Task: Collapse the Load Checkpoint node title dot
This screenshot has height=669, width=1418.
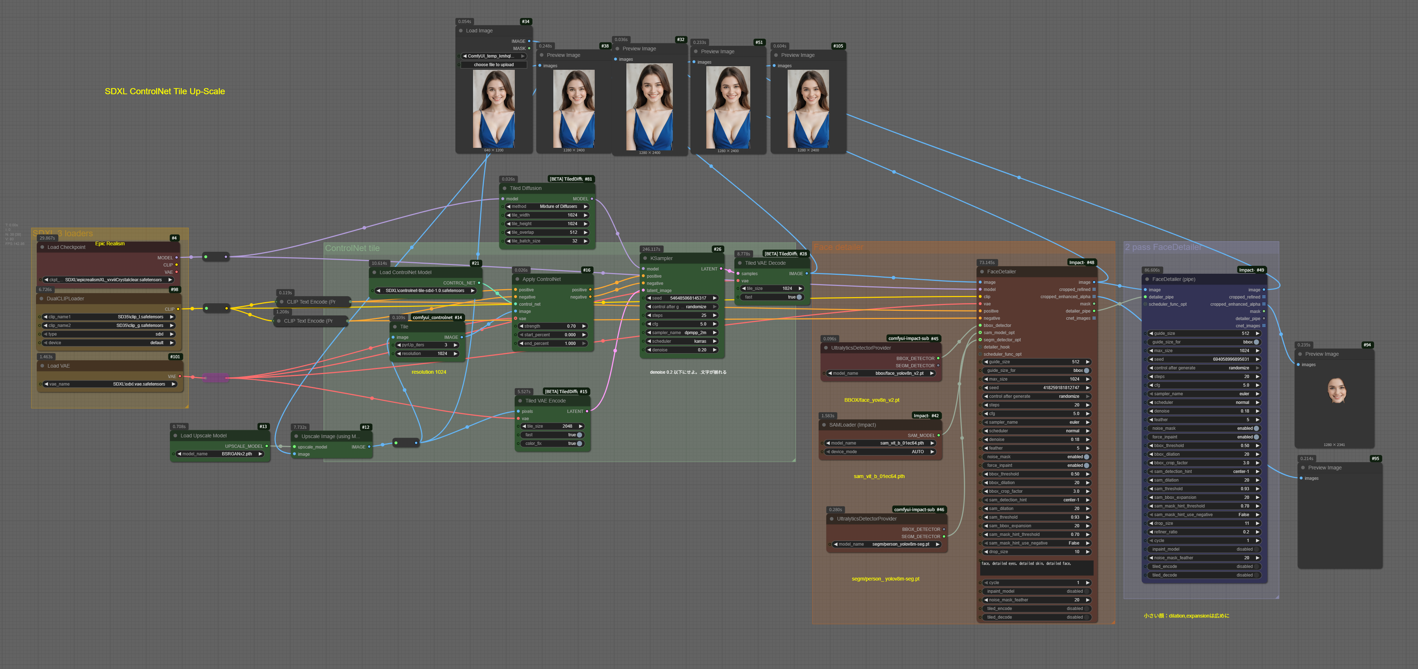Action: (42, 247)
